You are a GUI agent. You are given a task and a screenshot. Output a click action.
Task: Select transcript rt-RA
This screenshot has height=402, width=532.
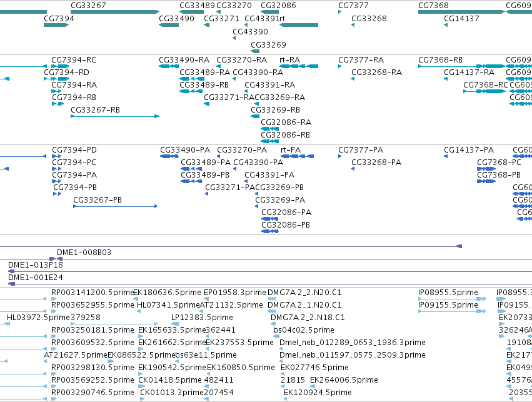click(299, 66)
